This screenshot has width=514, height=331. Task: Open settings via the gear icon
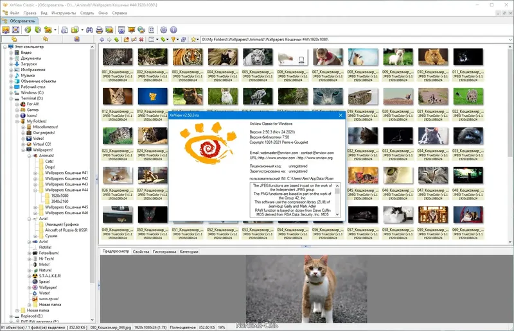coord(164,30)
